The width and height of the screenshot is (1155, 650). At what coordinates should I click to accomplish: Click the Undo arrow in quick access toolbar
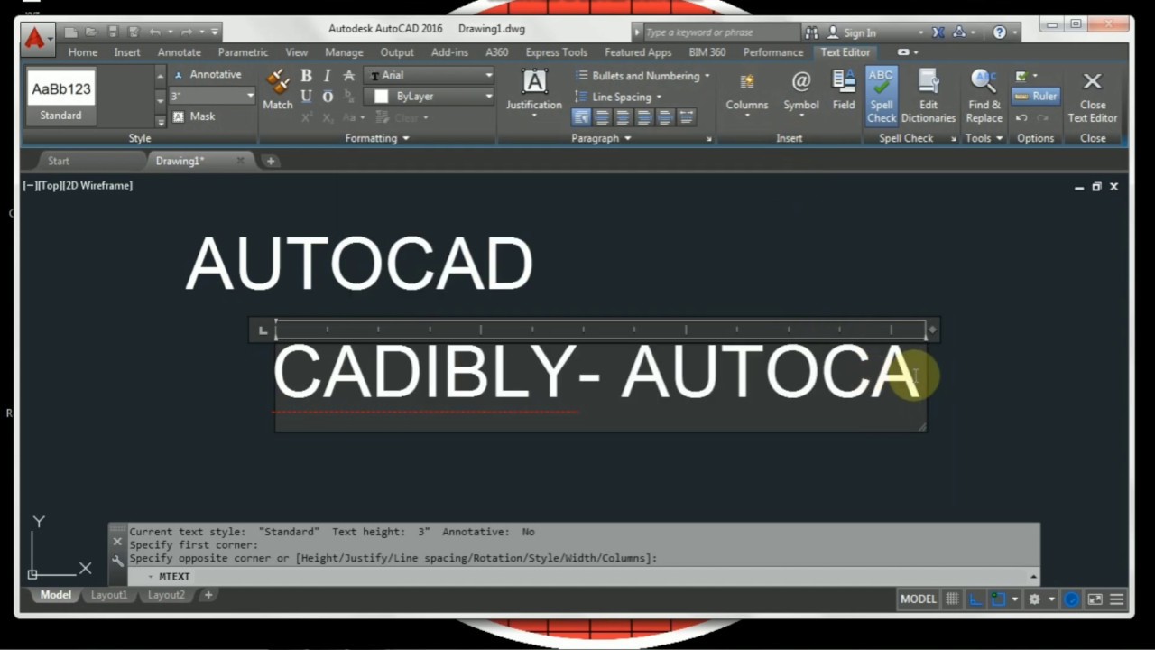point(155,32)
